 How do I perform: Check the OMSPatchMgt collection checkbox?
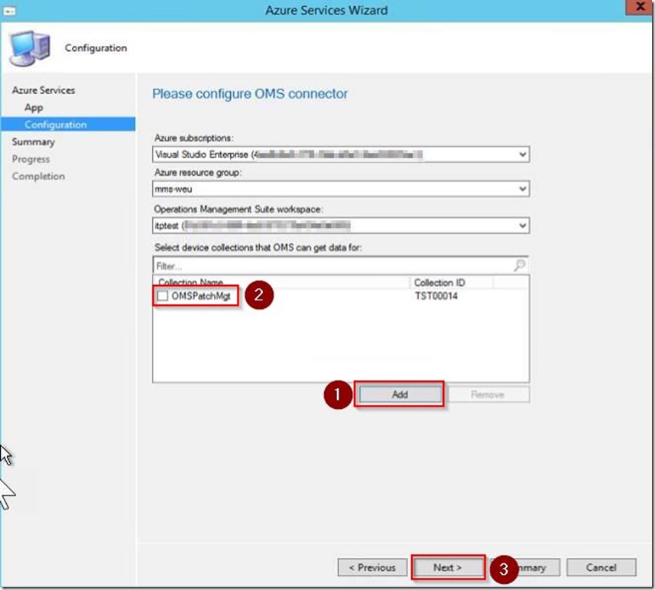click(x=163, y=295)
